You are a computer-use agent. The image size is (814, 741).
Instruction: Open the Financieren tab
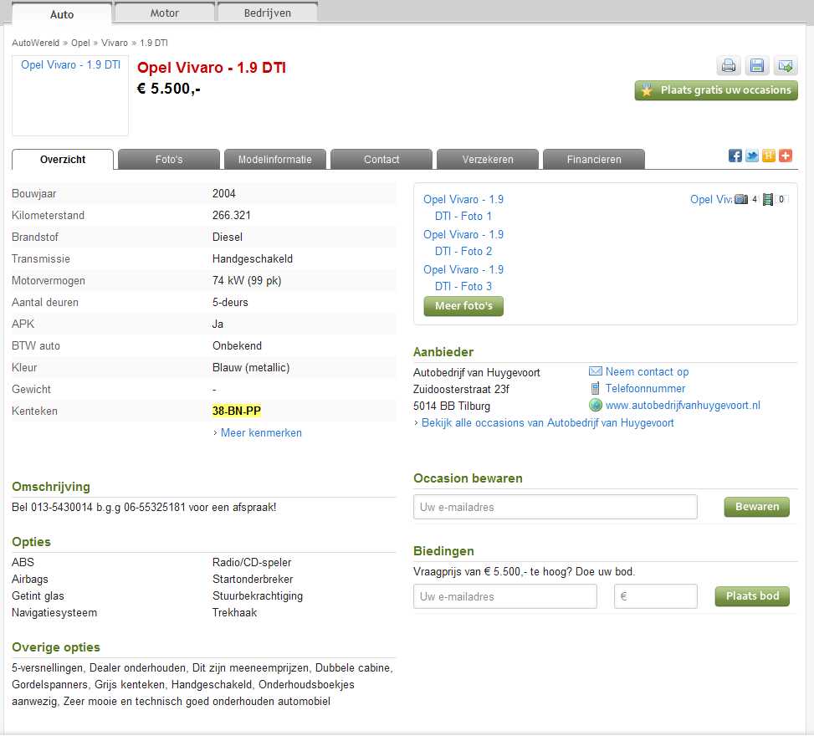594,159
